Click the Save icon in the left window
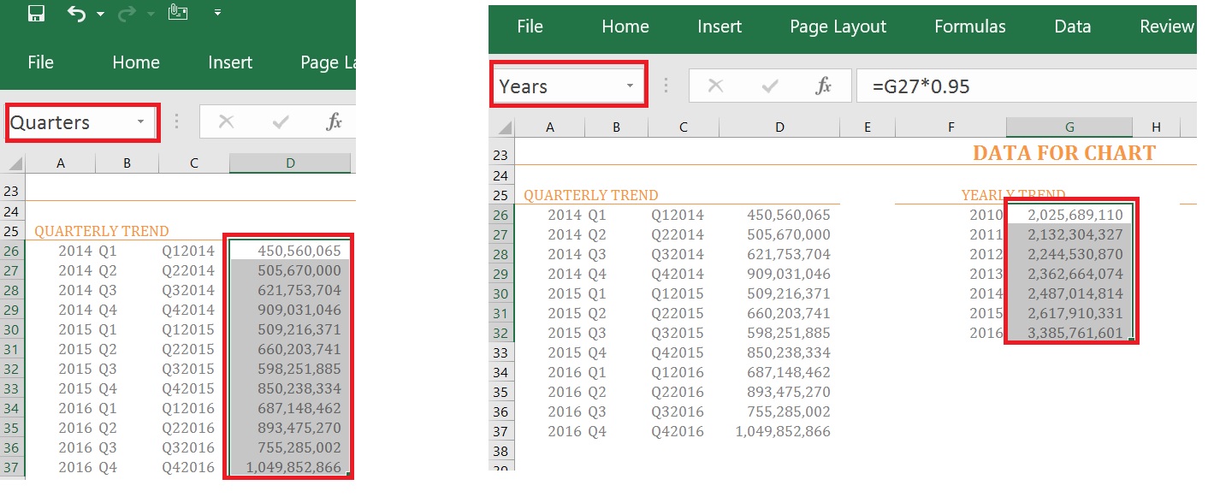Viewport: 1220px width, 503px height. pyautogui.click(x=36, y=13)
